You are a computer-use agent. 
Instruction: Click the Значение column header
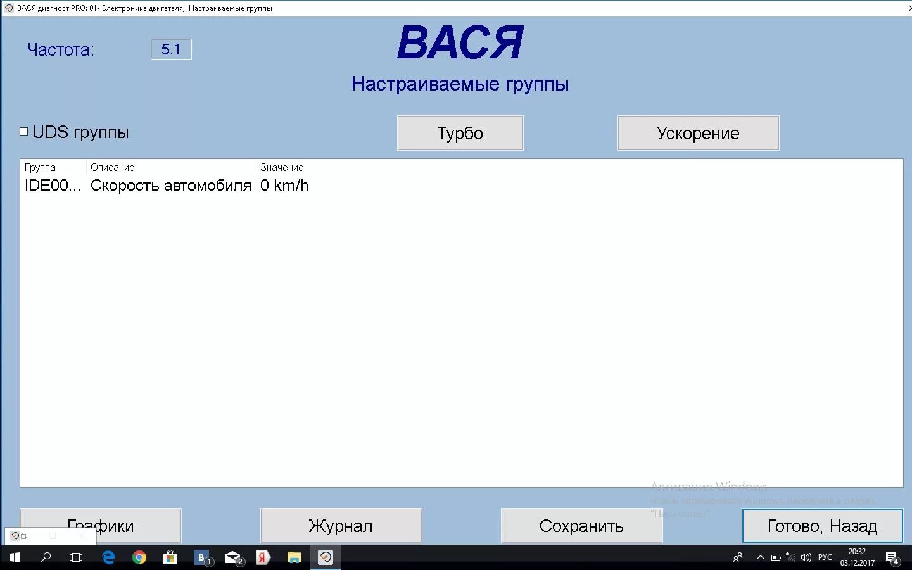tap(282, 167)
